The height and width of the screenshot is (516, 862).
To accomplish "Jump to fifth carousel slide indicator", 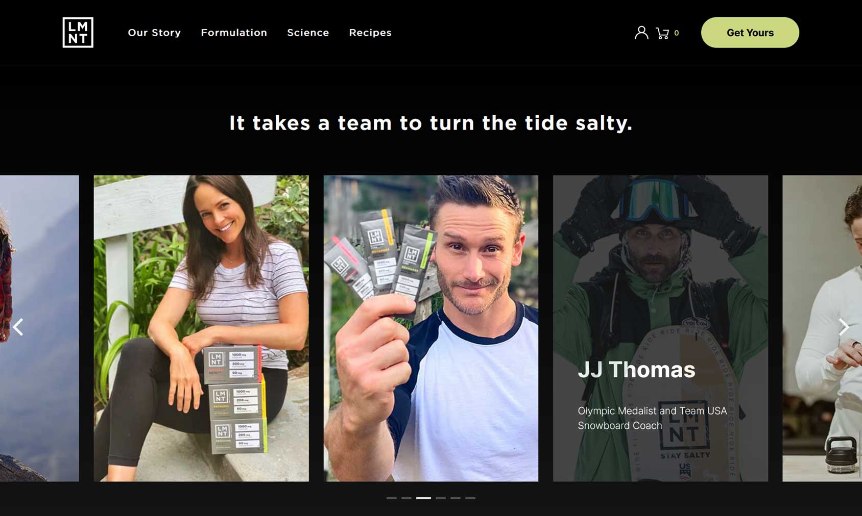I will (456, 498).
